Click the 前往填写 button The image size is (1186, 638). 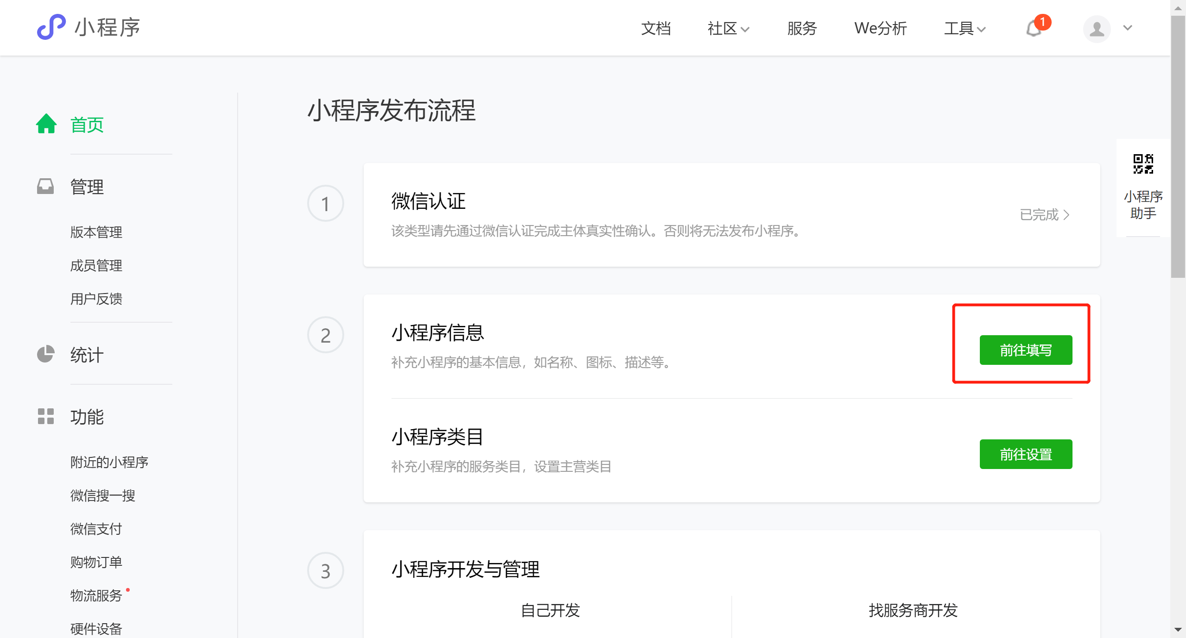click(x=1026, y=350)
